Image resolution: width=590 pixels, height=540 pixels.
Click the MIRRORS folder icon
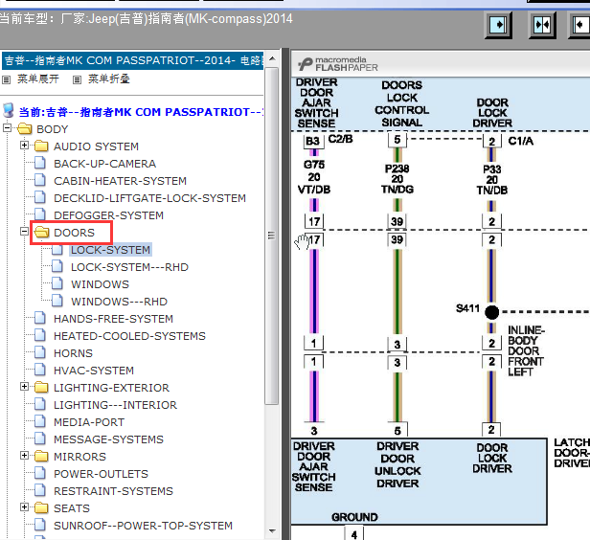coord(41,456)
